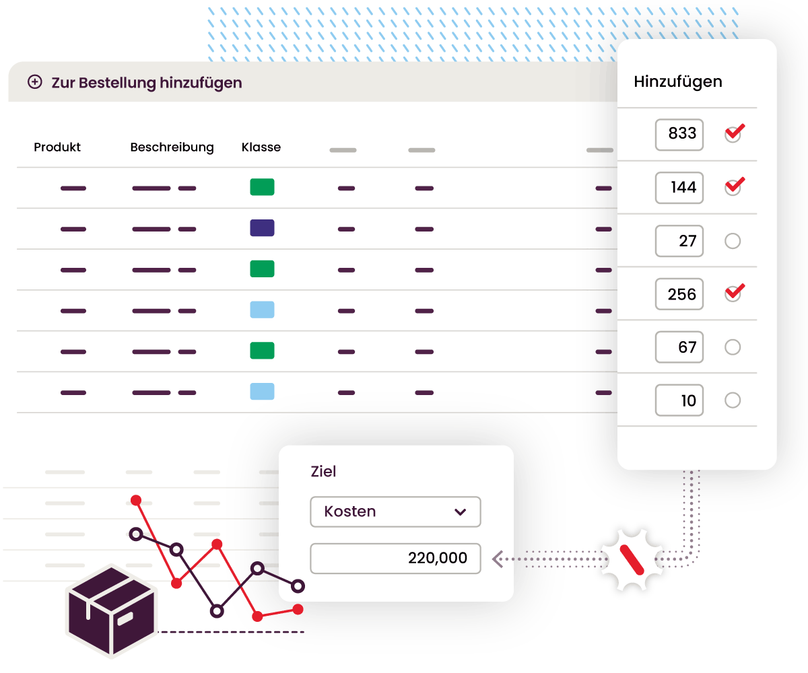This screenshot has height=673, width=808.
Task: Click the rightmost red chart data point
Action: 298,609
